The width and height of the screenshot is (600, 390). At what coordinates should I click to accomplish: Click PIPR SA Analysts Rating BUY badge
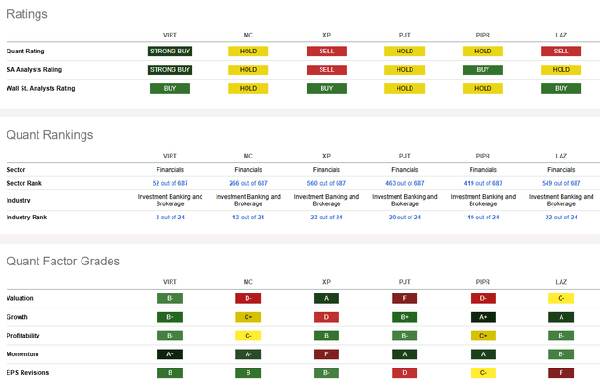point(483,70)
